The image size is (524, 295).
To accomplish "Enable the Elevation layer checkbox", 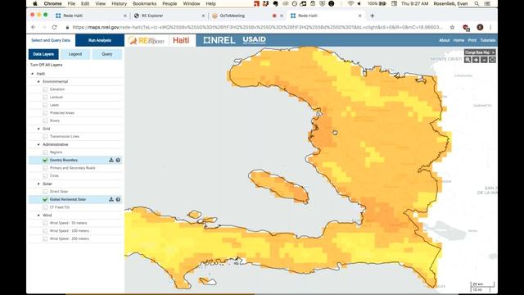I will 45,89.
